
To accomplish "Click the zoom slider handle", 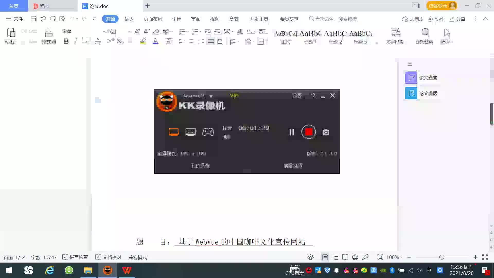I will click(x=442, y=257).
